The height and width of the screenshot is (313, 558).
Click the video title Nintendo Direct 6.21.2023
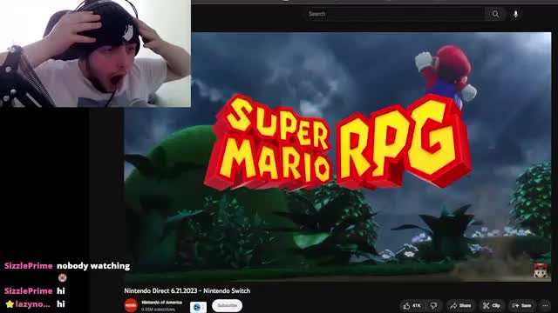pos(187,290)
